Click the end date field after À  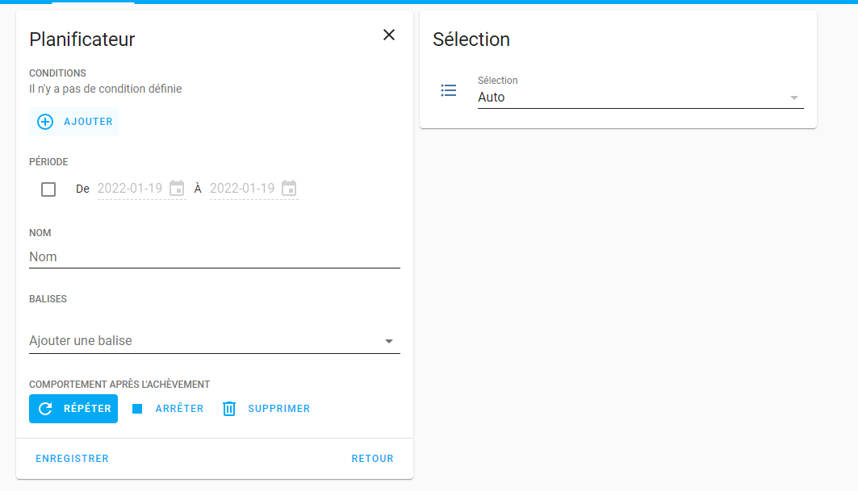(242, 189)
